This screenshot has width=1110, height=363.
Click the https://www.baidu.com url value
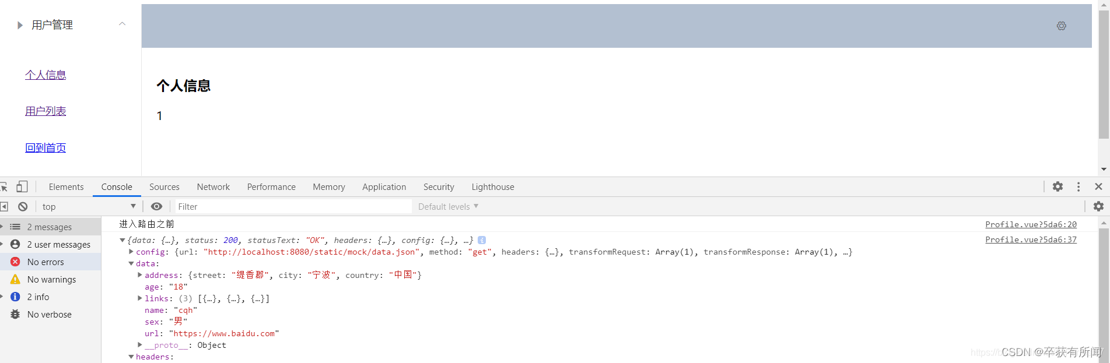224,333
